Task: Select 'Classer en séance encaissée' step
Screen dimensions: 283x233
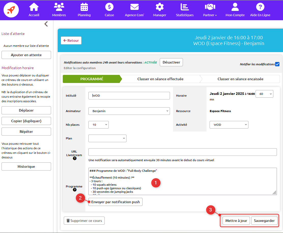Action: pos(240,79)
